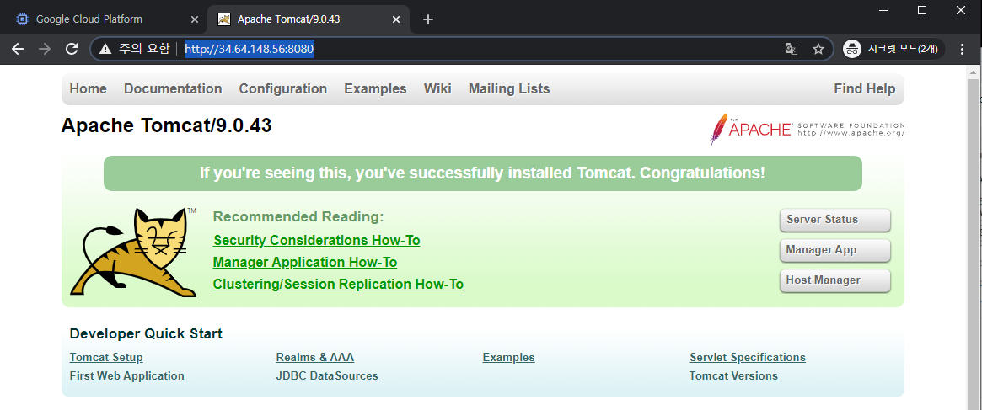Screen dimensions: 982x410
Task: Open JDBC DataSources link
Action: click(327, 376)
